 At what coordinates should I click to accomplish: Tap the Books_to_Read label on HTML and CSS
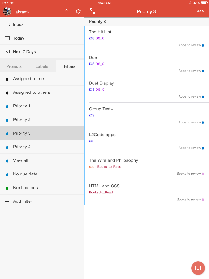pyautogui.click(x=101, y=192)
